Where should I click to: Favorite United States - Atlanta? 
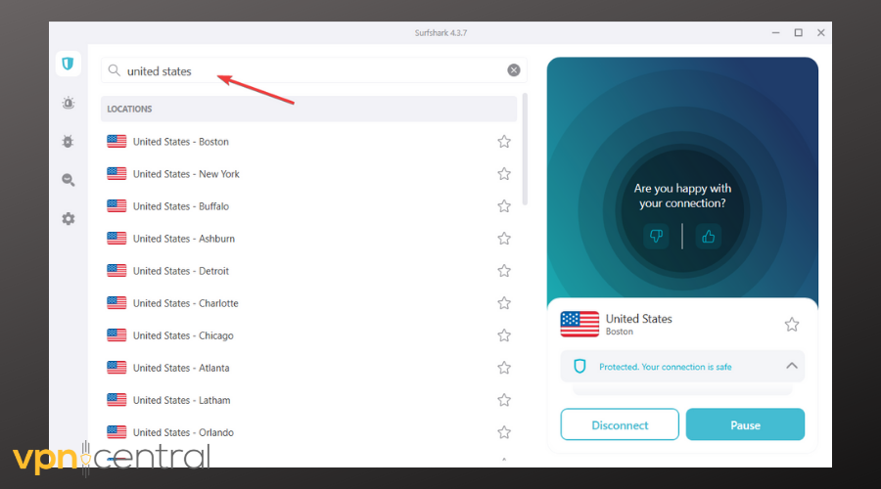coord(504,368)
